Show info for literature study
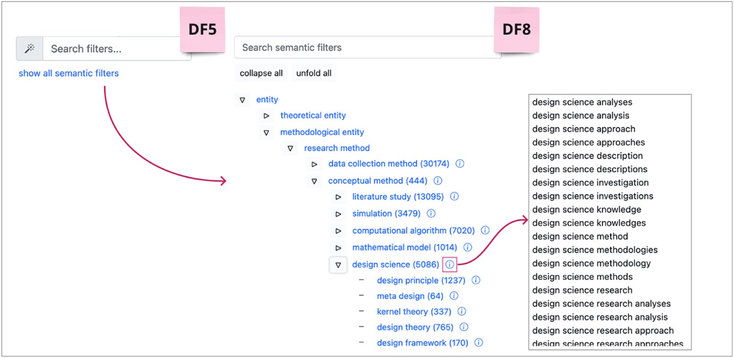Image resolution: width=734 pixels, height=358 pixels. 454,197
